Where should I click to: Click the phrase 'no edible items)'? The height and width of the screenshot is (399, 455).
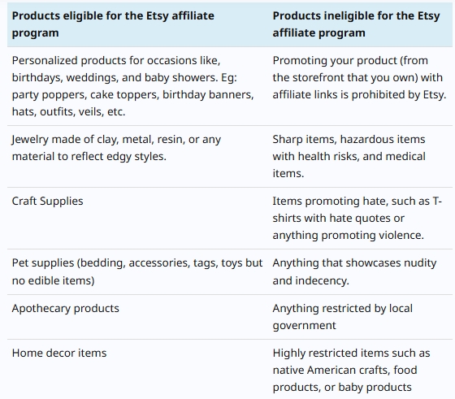[53, 280]
